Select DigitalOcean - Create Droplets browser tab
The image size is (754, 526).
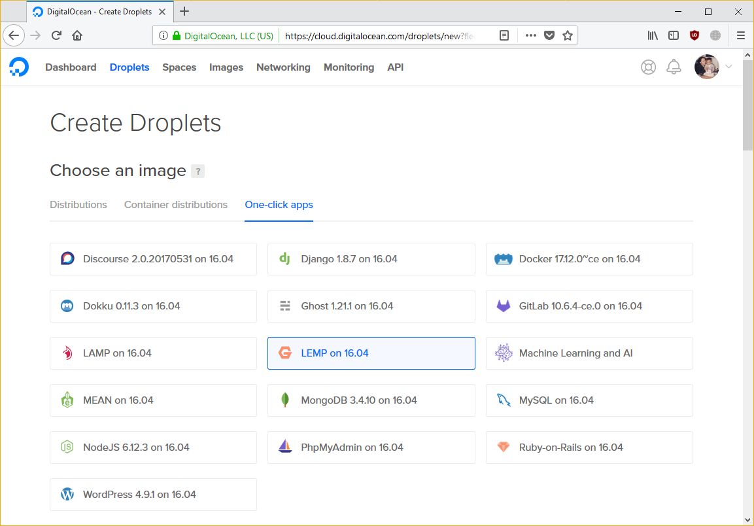click(x=99, y=12)
